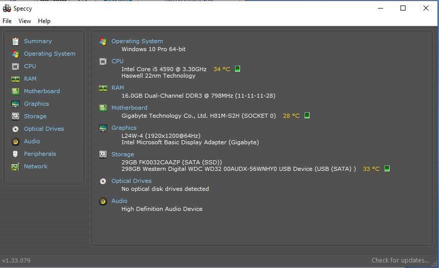This screenshot has width=439, height=268.
Task: Click the Peripherals mouse icon in sidebar
Action: click(15, 154)
